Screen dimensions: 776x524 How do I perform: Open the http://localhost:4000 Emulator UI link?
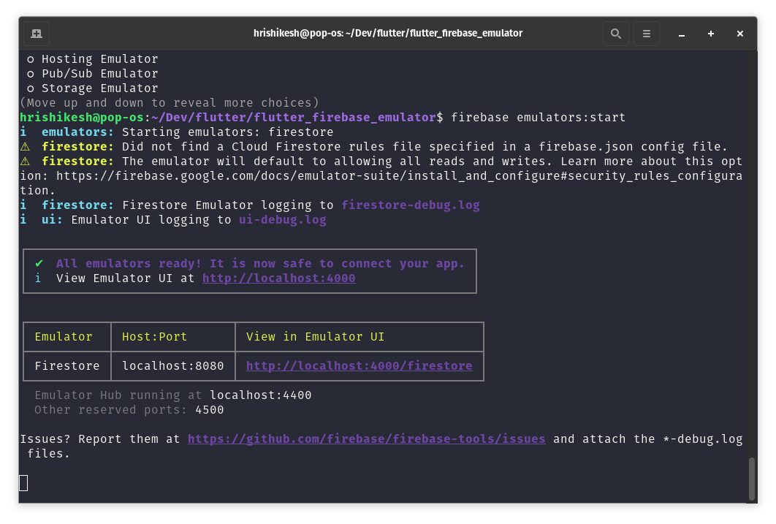click(x=278, y=278)
